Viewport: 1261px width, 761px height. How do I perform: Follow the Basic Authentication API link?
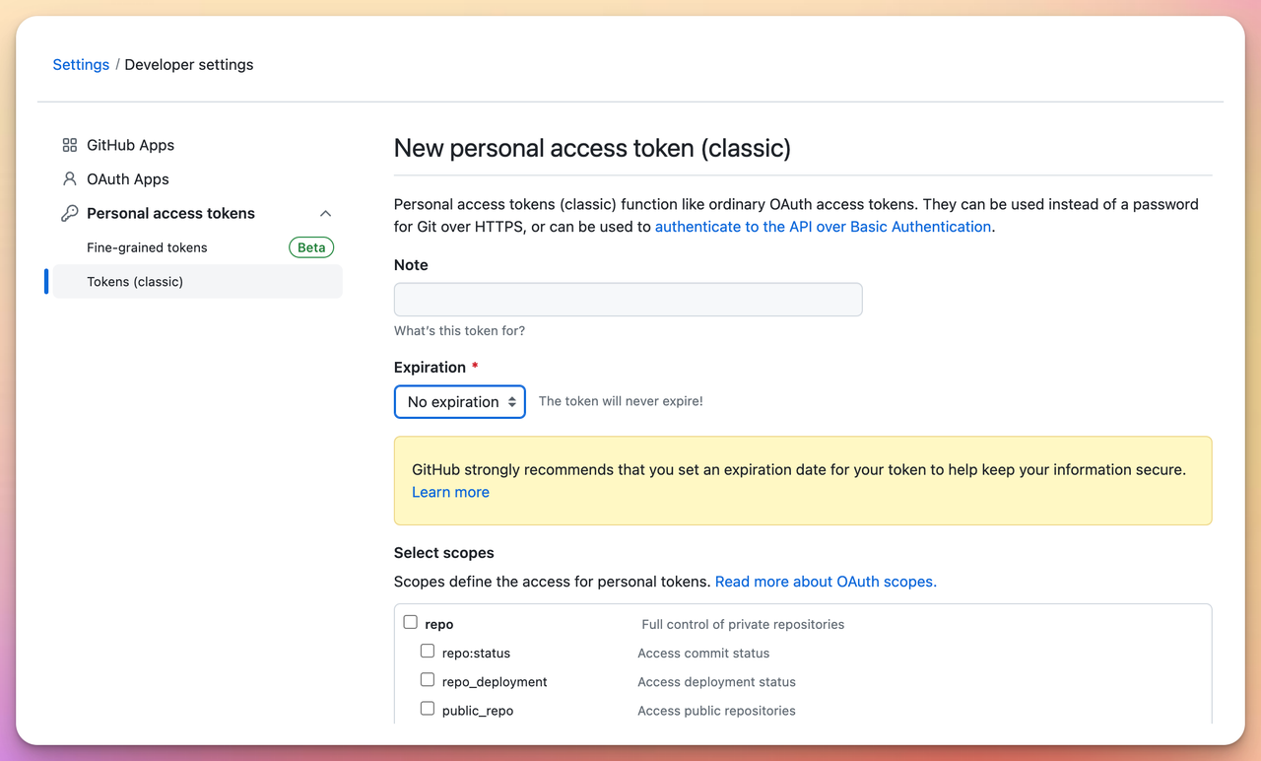[823, 227]
